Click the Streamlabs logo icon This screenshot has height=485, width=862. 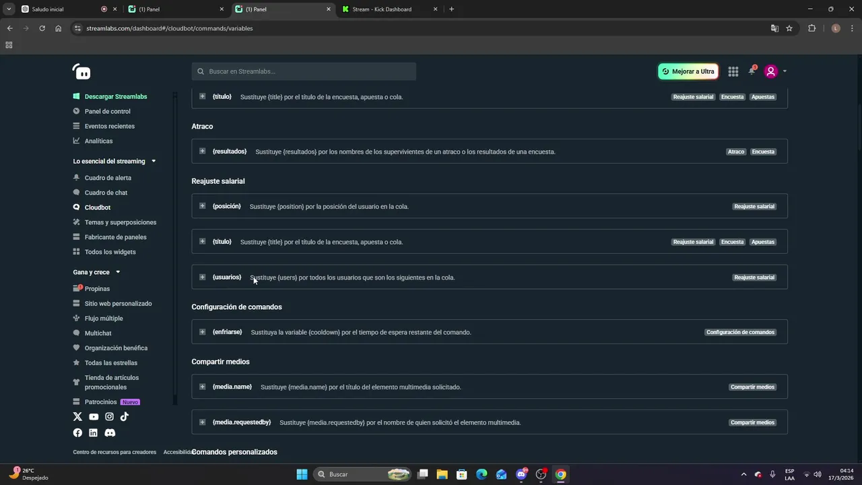(81, 71)
